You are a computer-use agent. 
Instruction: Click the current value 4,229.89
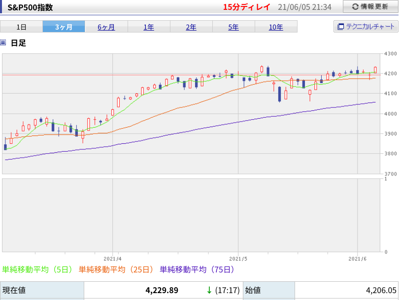(x=162, y=290)
